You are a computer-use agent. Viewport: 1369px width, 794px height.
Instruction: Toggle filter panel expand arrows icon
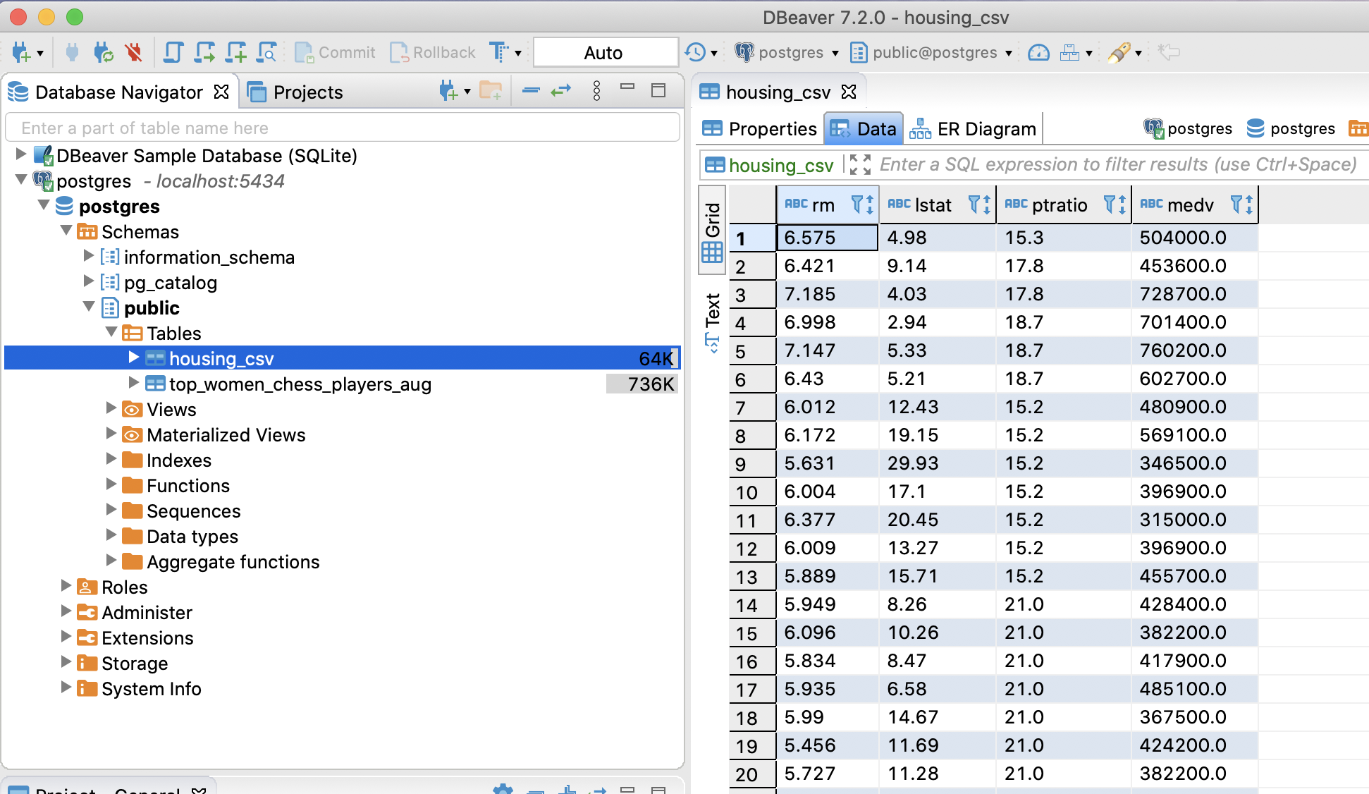click(x=859, y=165)
